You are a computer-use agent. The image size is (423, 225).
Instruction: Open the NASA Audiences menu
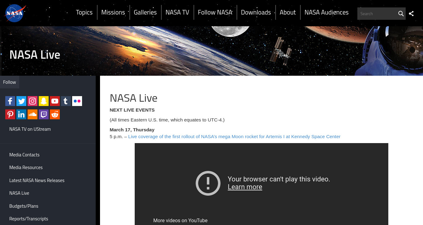[326, 12]
